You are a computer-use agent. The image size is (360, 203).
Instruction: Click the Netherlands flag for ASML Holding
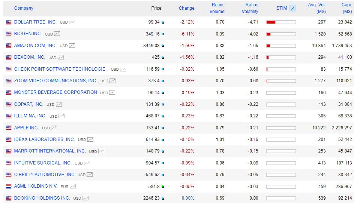9,187
